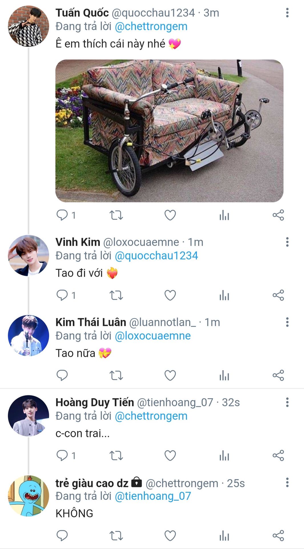
Task: Open Kim Thái Luân's profile picture
Action: 29,336
